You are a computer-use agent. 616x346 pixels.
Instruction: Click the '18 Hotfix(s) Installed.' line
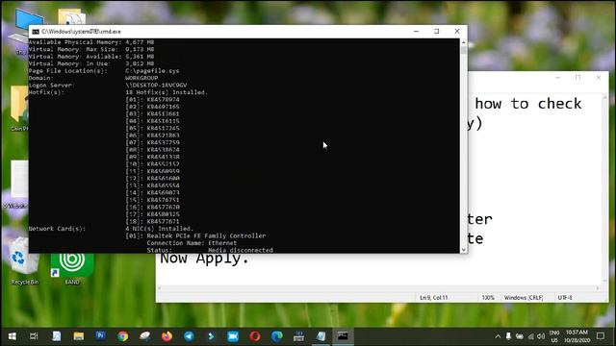(167, 92)
